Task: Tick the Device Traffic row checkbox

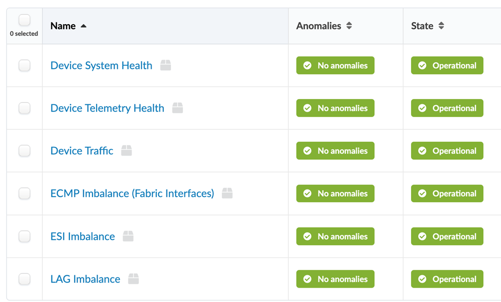Action: pos(24,150)
